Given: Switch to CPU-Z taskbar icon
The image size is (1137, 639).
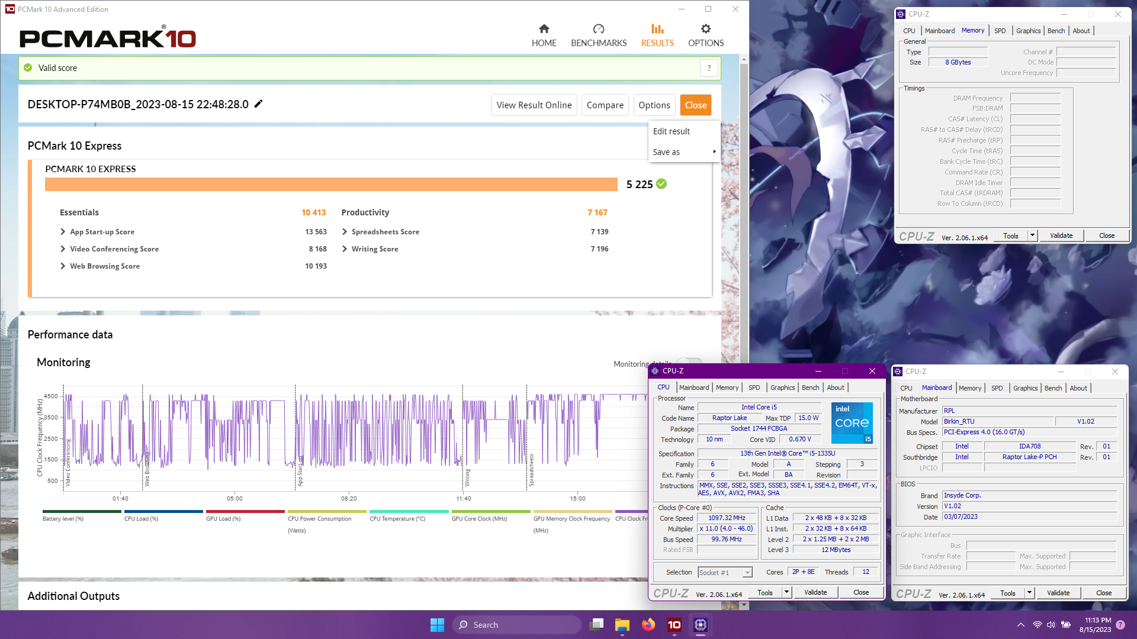Looking at the screenshot, I should (701, 625).
